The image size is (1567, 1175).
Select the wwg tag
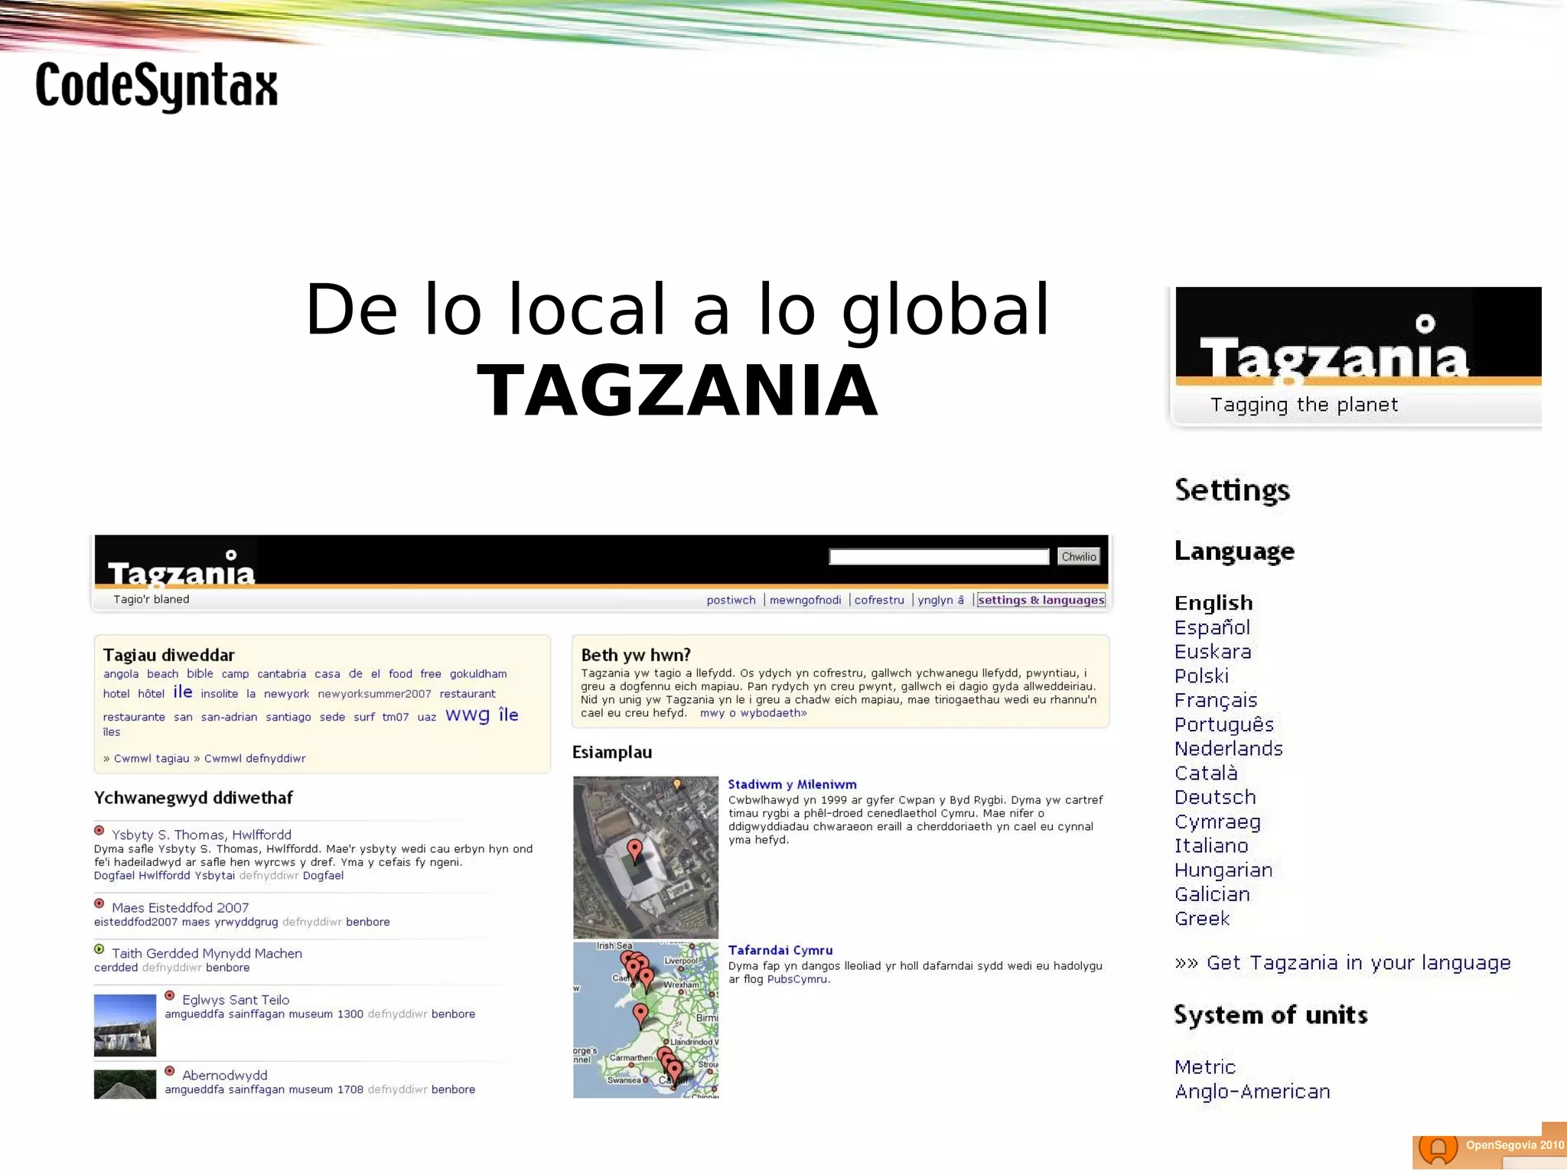pos(467,714)
